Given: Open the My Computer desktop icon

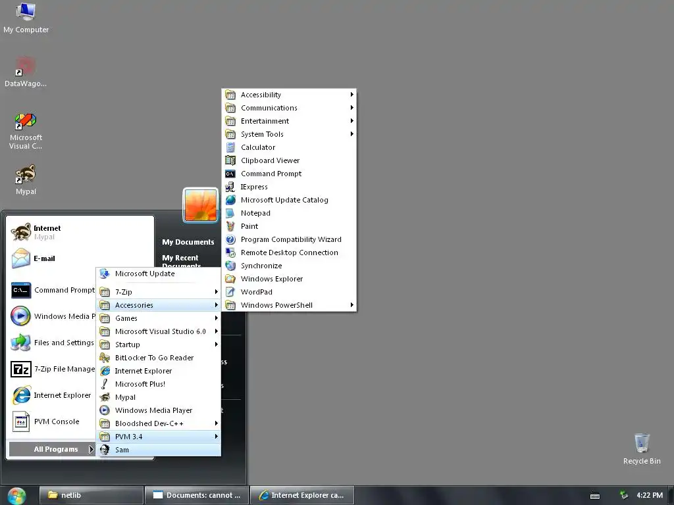Looking at the screenshot, I should tap(26, 18).
